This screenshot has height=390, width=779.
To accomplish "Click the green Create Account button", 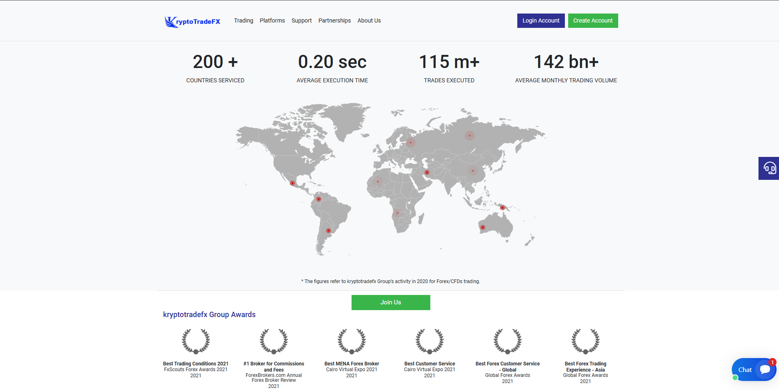I will [x=593, y=20].
